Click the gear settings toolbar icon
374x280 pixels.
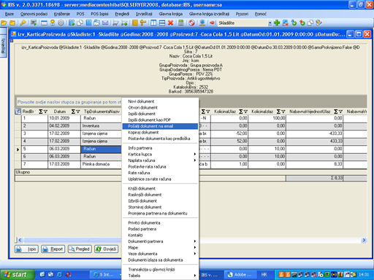61,23
